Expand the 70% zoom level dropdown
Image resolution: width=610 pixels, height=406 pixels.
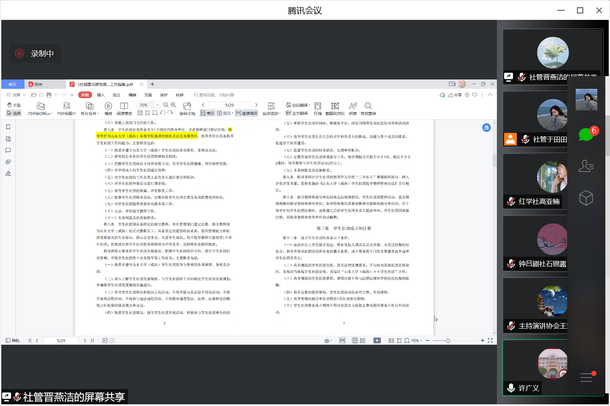[158, 105]
